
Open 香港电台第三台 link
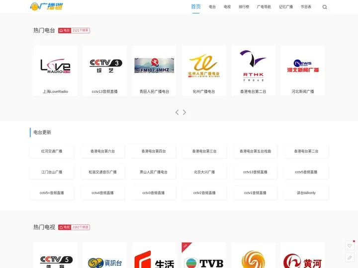click(x=204, y=151)
